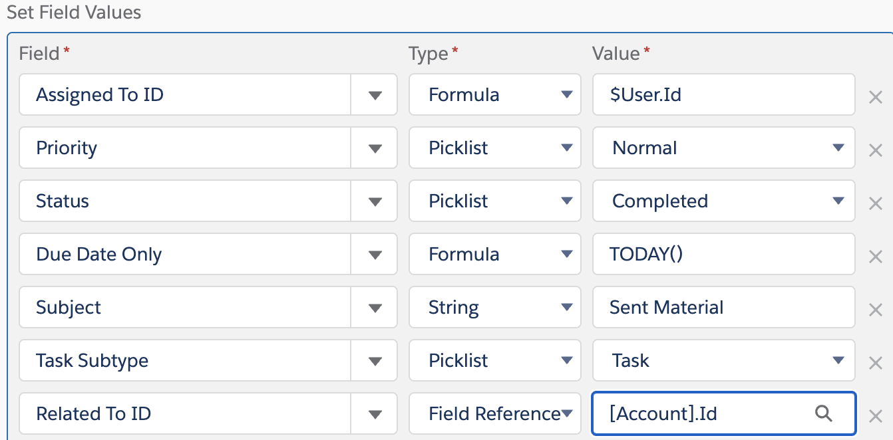Delete the Due Date Only field row
The image size is (893, 440).
[x=876, y=256]
